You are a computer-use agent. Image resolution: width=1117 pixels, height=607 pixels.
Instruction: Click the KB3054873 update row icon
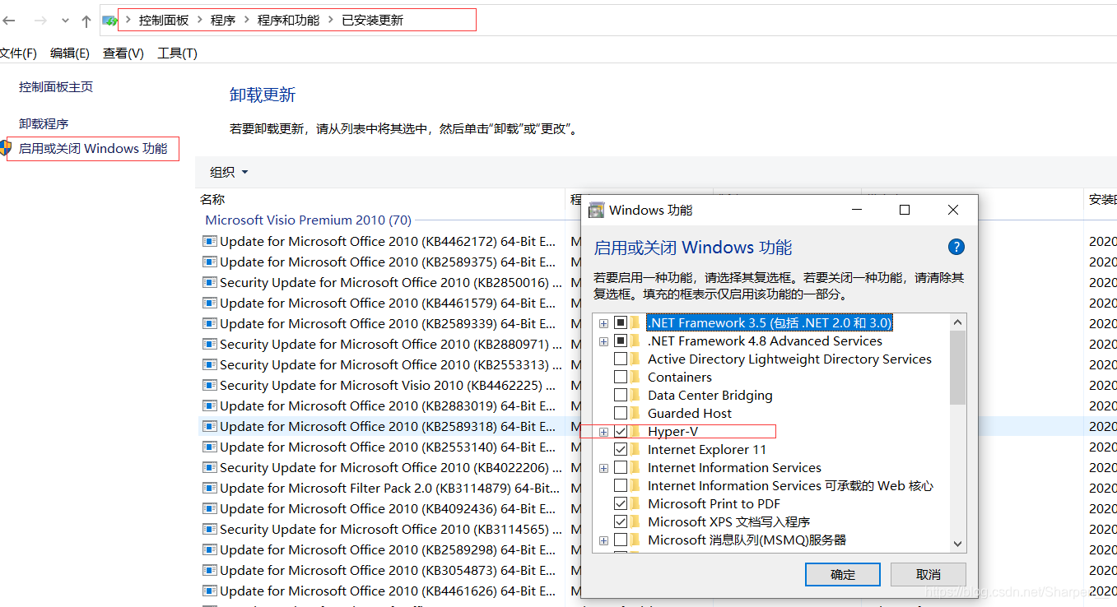pos(210,570)
